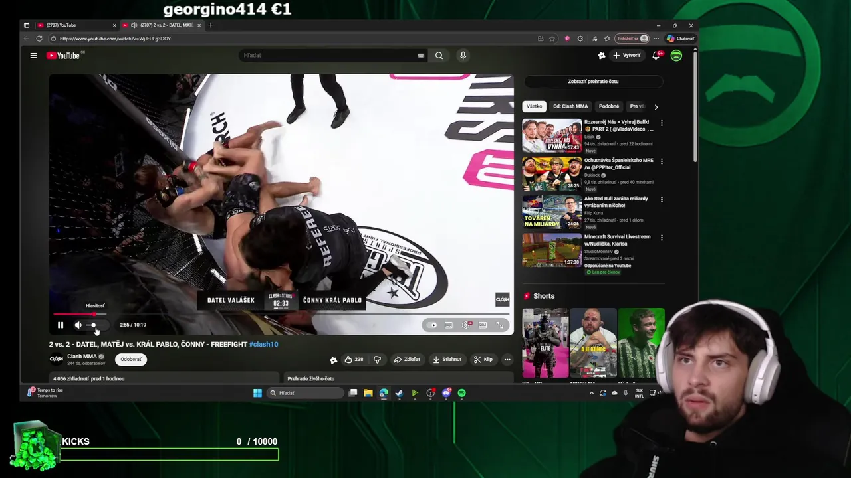Open the Chatovať Copilot button
Screen dimensions: 851x478
[x=680, y=39]
